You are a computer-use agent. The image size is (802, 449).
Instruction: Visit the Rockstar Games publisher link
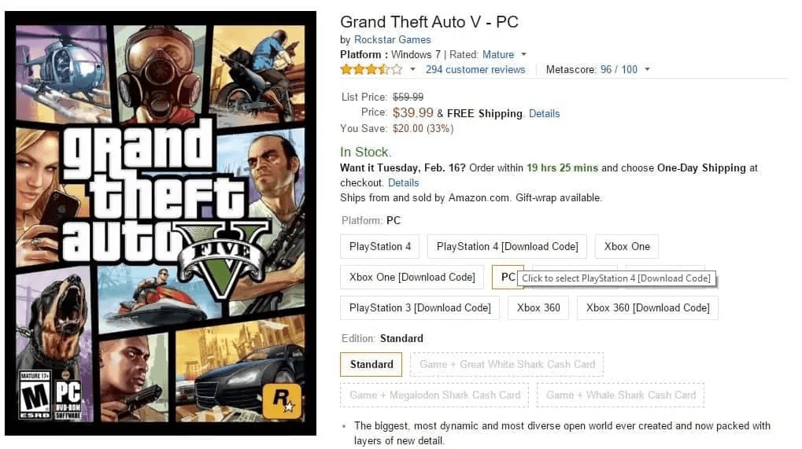(392, 39)
